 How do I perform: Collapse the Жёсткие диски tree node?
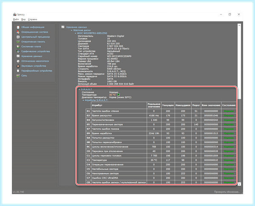[71, 31]
